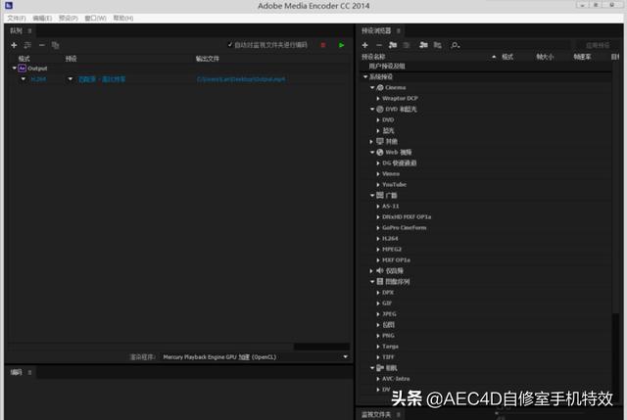627x420 pixels.
Task: Sort by the Frame Size column header
Action: pyautogui.click(x=545, y=57)
